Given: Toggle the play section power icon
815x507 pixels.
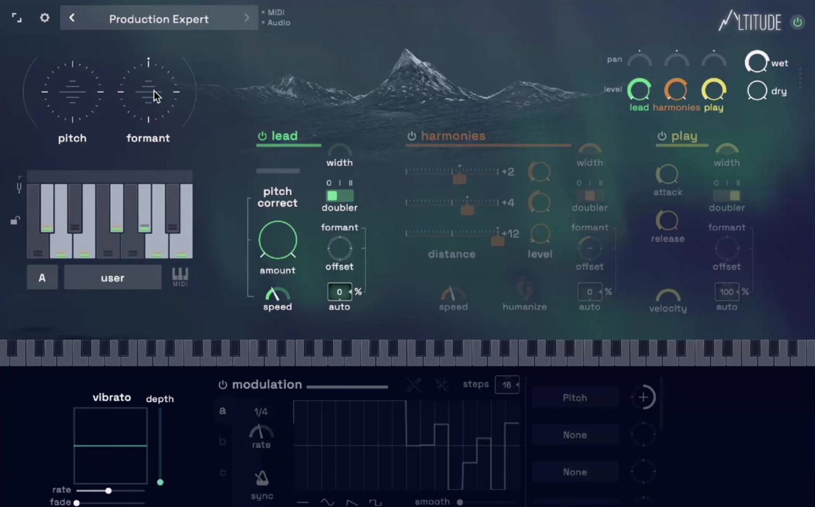Looking at the screenshot, I should coord(662,136).
